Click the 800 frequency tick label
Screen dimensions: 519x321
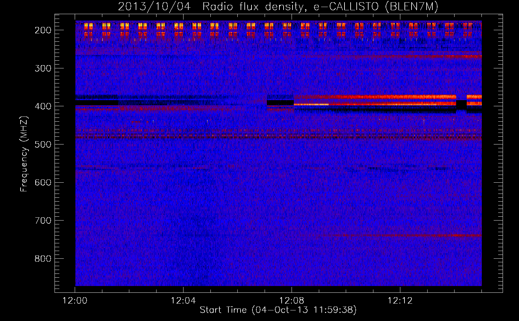click(x=43, y=259)
